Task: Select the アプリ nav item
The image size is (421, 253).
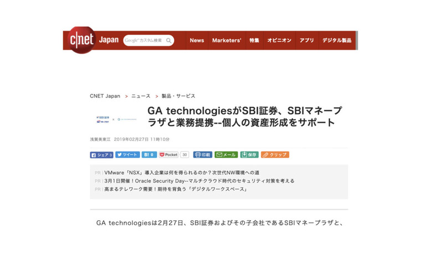Action: click(x=306, y=41)
